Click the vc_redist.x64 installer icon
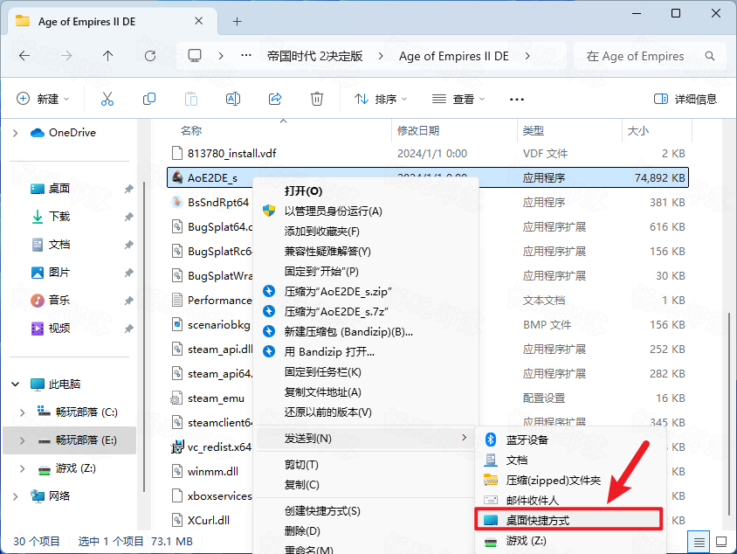Viewport: 737px width, 554px height. click(x=177, y=447)
